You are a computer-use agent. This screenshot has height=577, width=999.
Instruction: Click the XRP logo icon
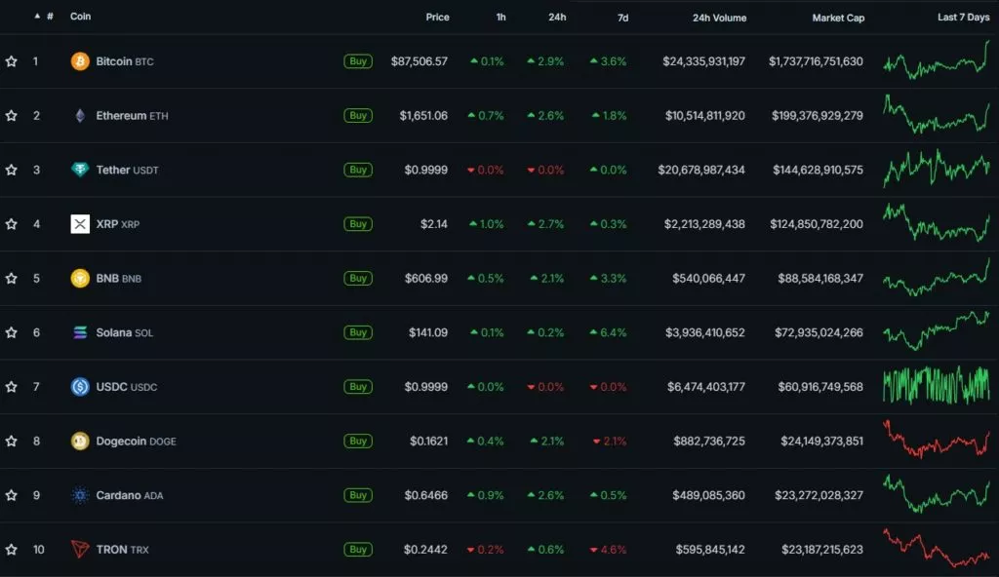pos(80,224)
